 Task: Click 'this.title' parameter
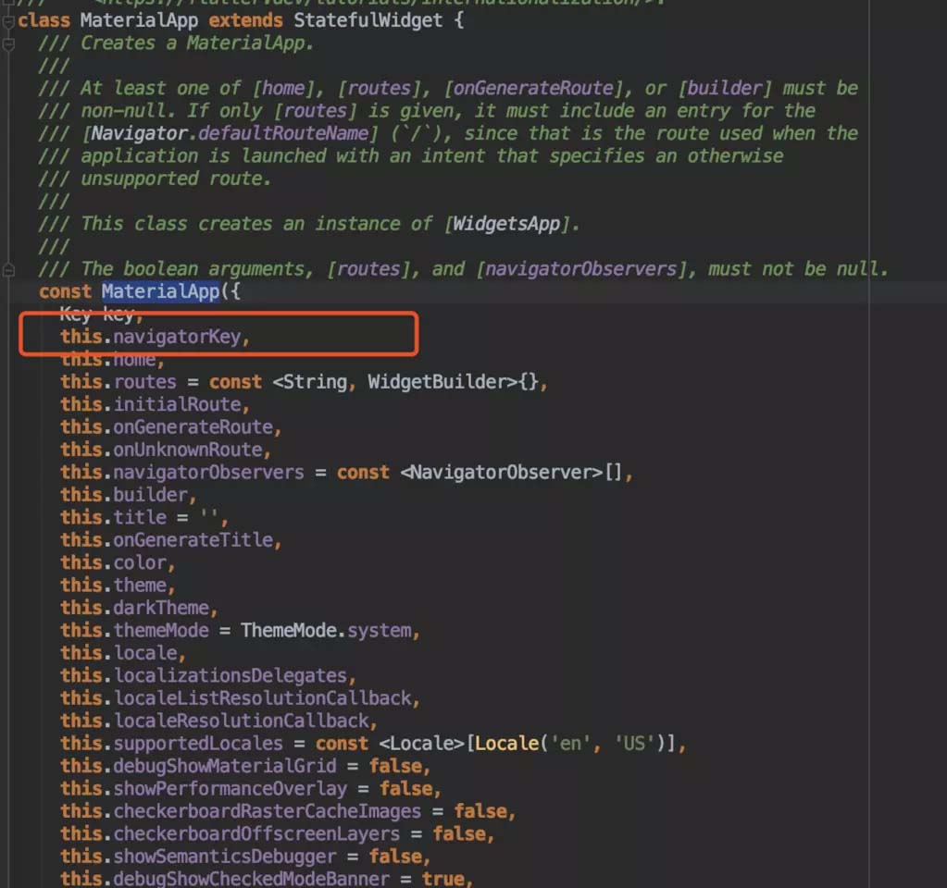114,517
